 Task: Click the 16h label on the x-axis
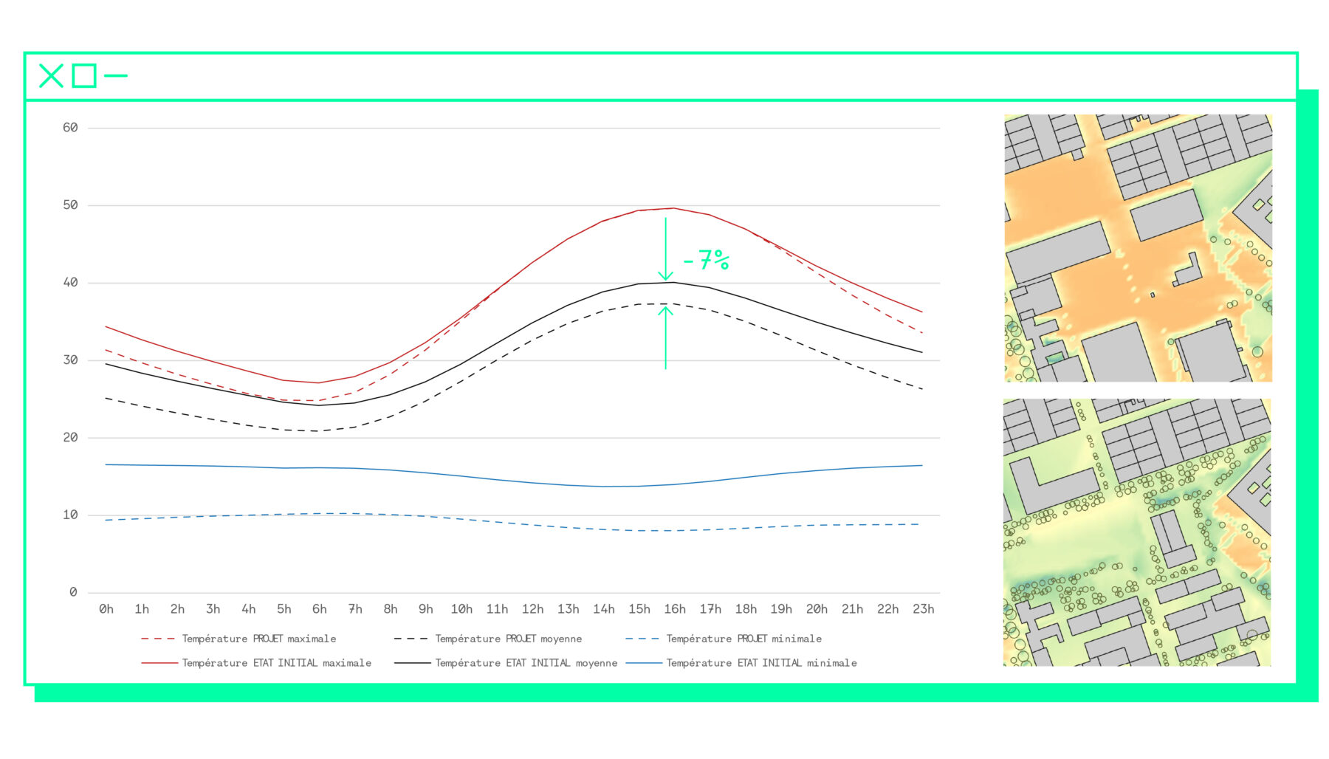point(675,609)
